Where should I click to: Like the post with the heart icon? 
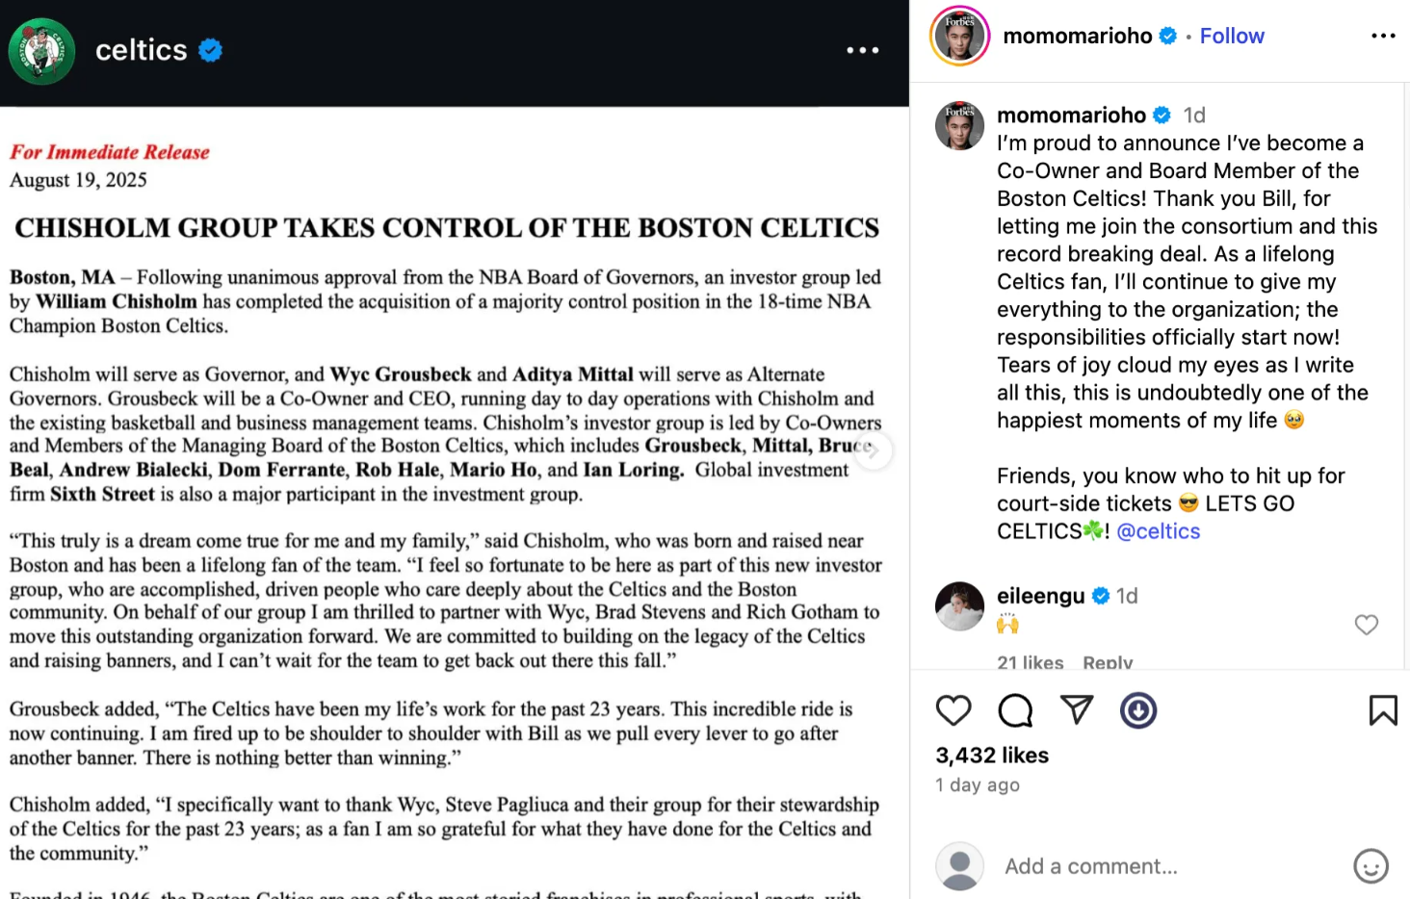click(x=953, y=711)
